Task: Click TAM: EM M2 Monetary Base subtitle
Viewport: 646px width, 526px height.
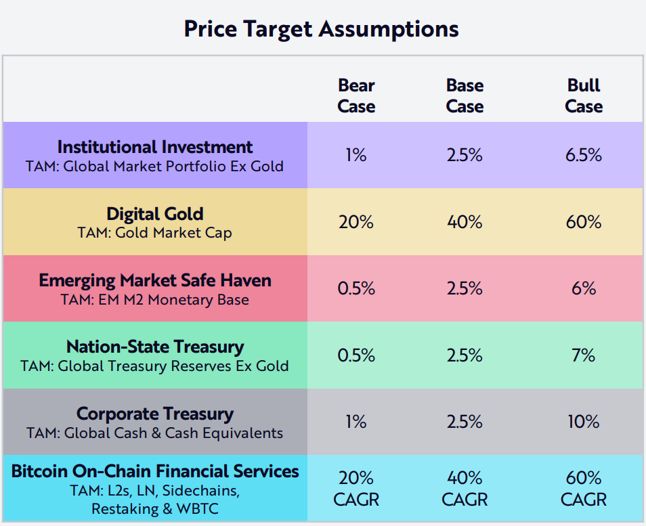Action: coord(155,300)
